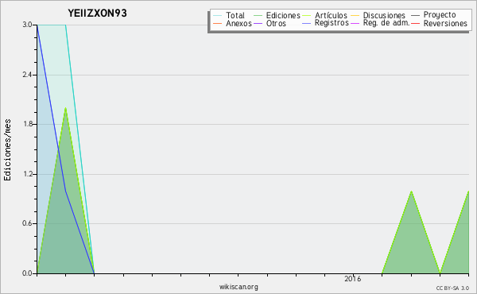The height and width of the screenshot is (294, 477).
Task: Click the 1.2 y-axis label
Action: [27, 174]
